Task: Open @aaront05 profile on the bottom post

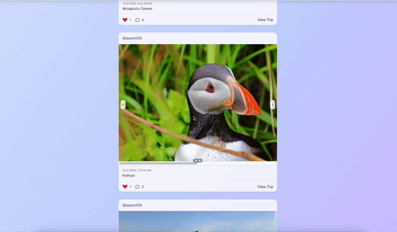Action: (x=132, y=205)
